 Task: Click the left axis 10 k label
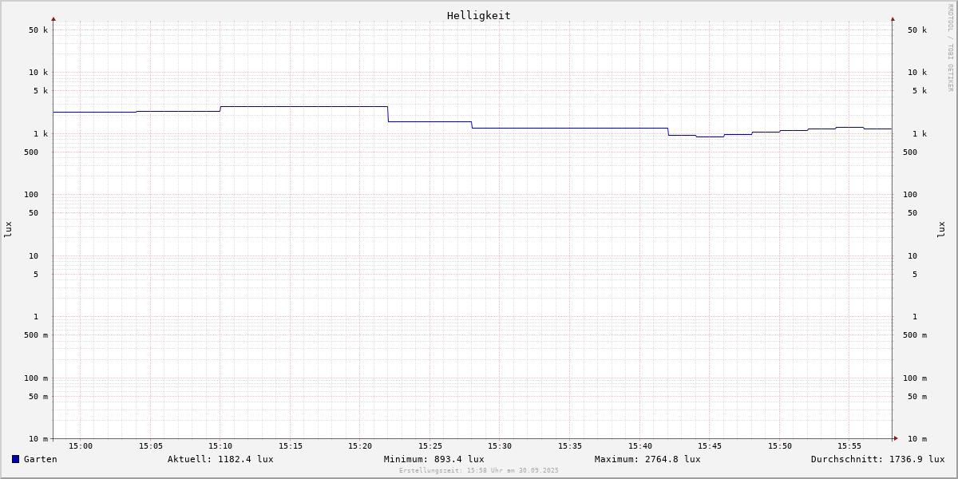[x=38, y=73]
